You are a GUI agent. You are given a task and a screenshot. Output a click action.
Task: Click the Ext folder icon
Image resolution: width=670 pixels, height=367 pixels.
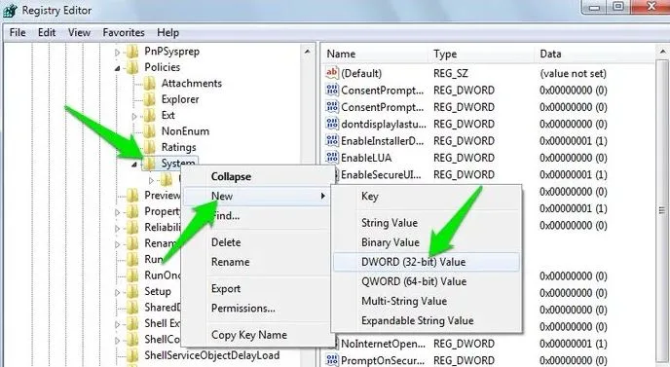click(150, 115)
